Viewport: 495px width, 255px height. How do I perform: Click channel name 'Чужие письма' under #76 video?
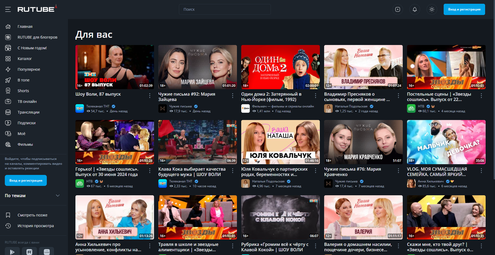click(346, 181)
